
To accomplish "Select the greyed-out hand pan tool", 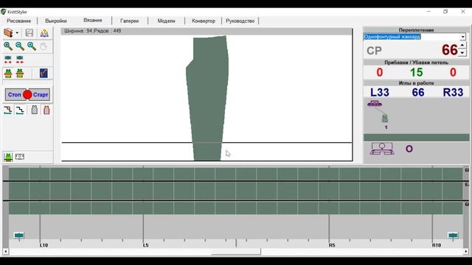I will coord(44,46).
